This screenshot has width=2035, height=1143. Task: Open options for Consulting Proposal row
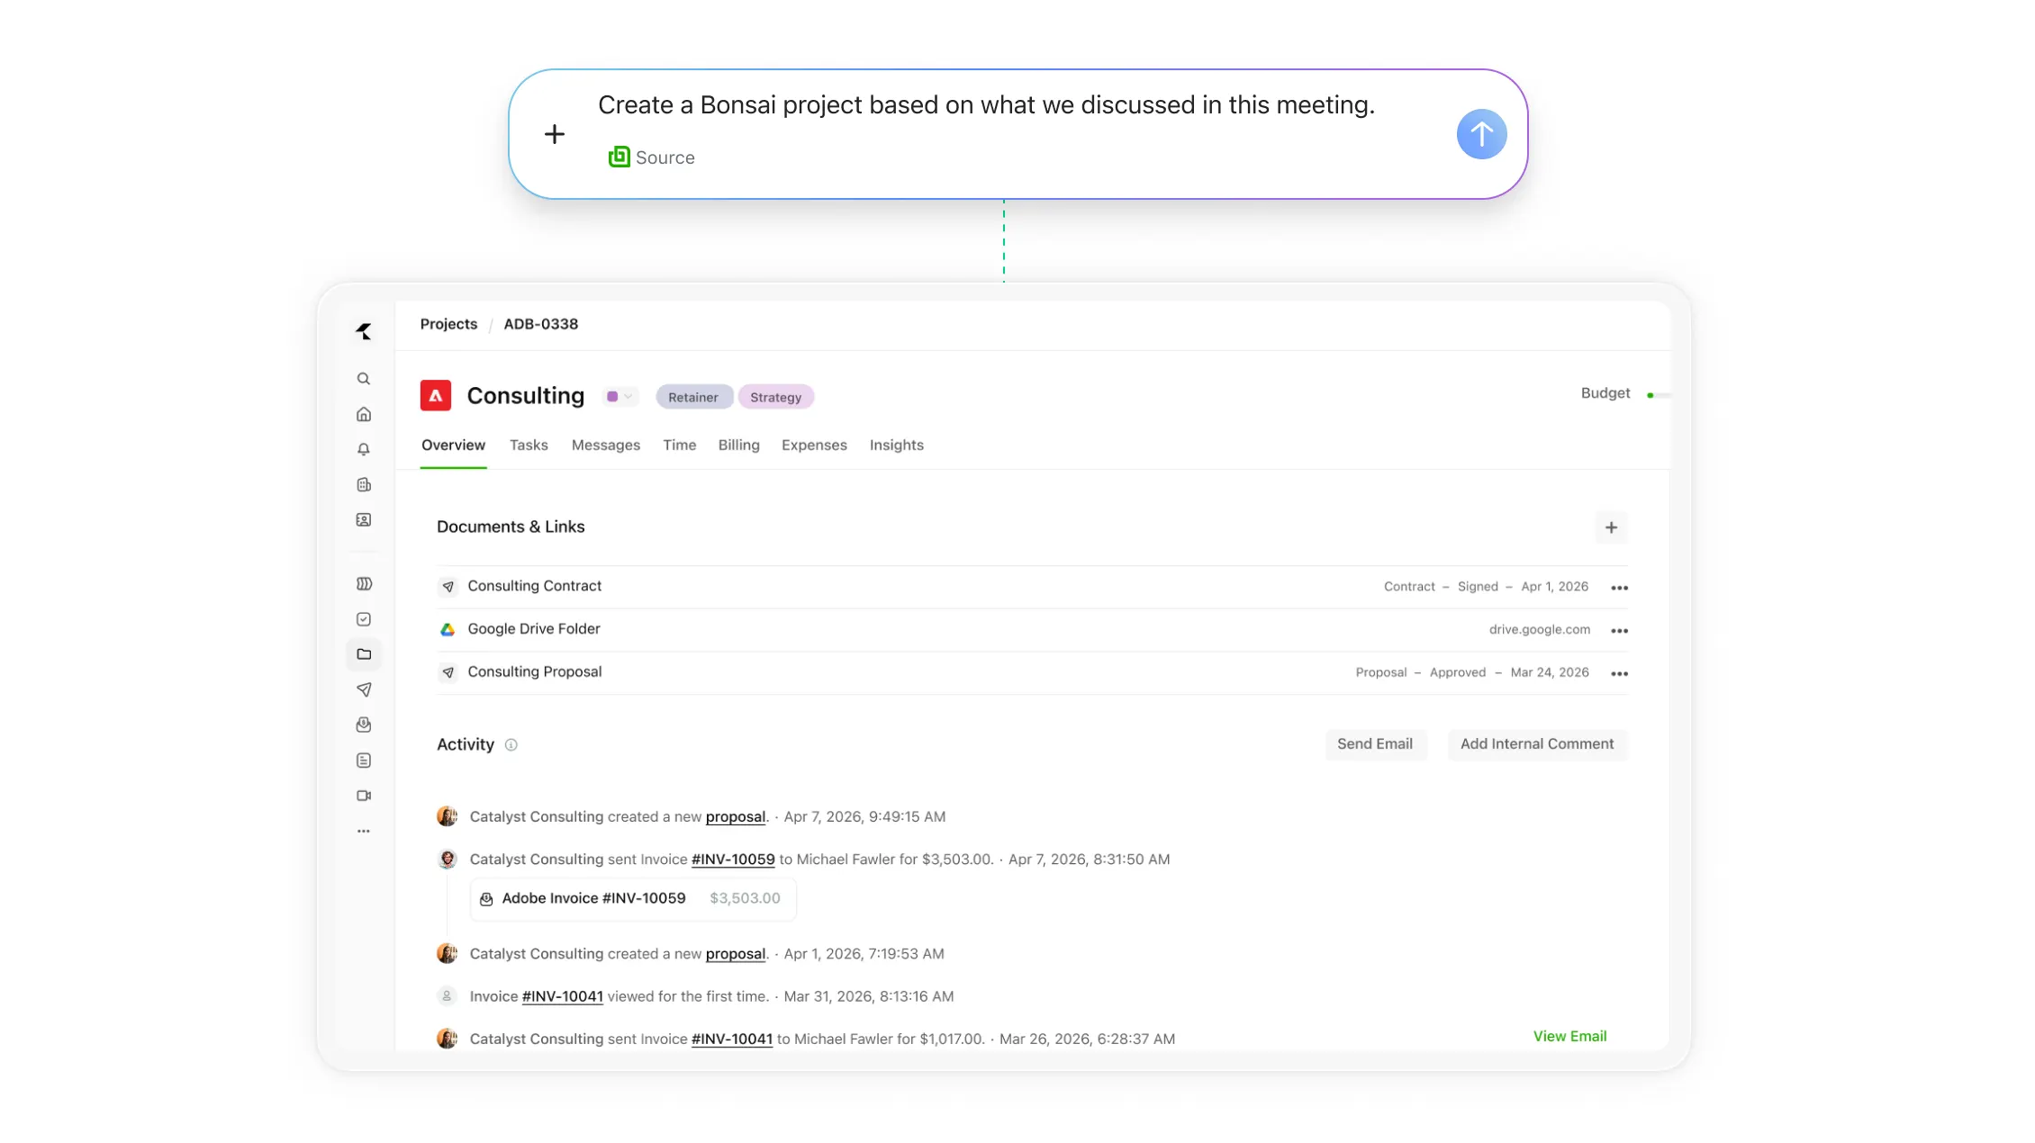(x=1619, y=674)
